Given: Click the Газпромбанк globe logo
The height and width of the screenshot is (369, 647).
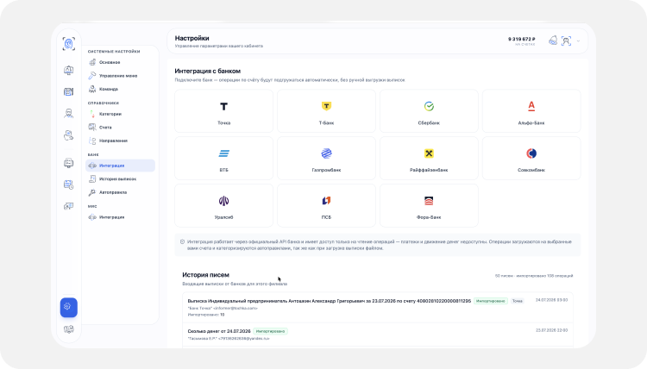Looking at the screenshot, I should point(326,153).
